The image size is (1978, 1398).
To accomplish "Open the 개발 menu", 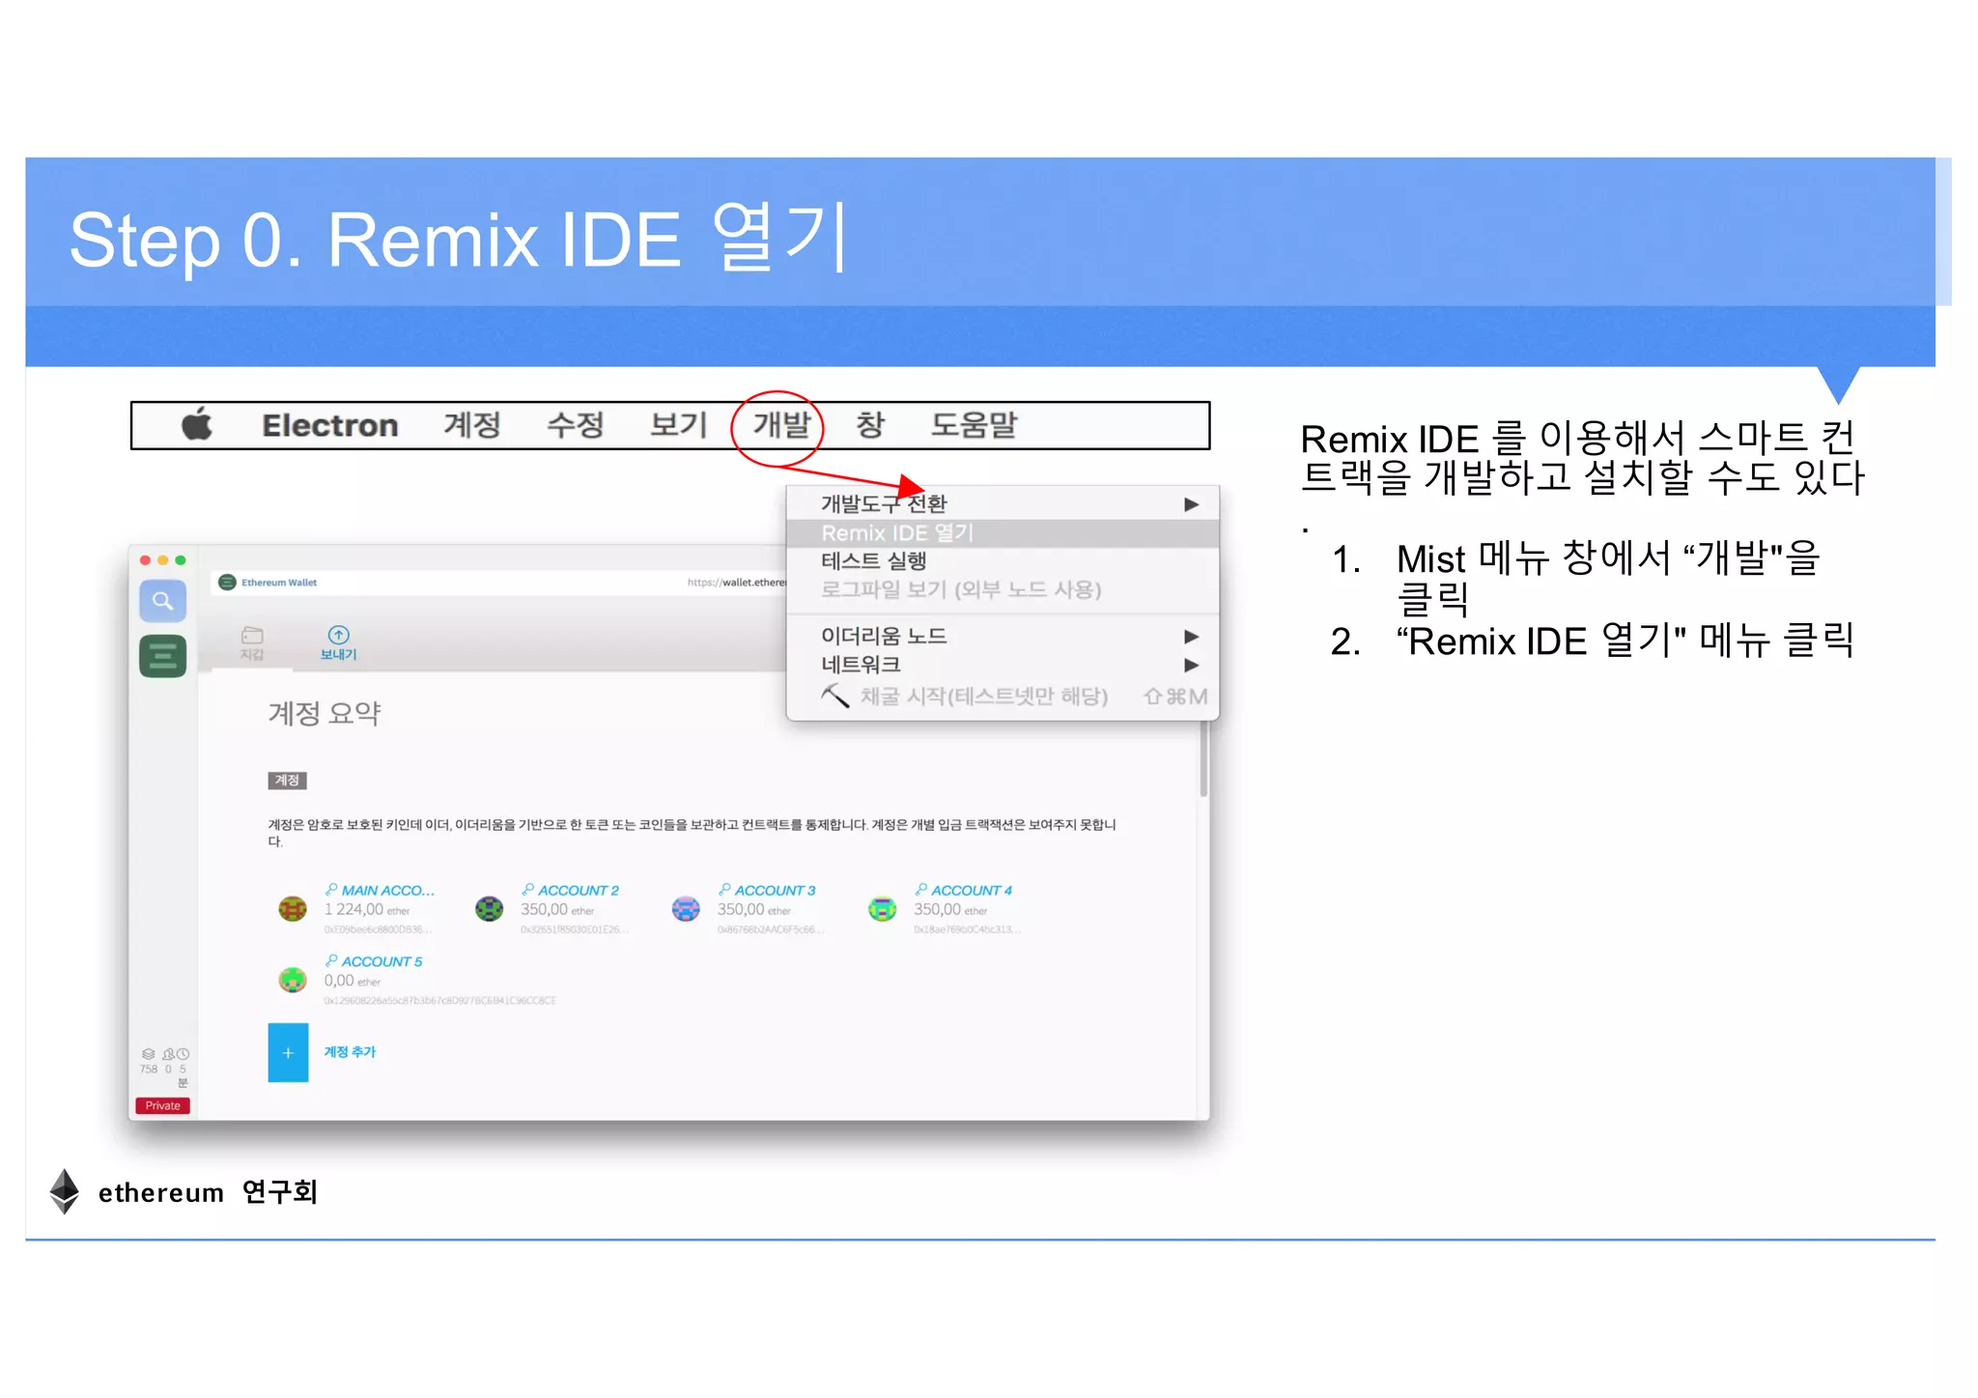I will click(x=781, y=425).
